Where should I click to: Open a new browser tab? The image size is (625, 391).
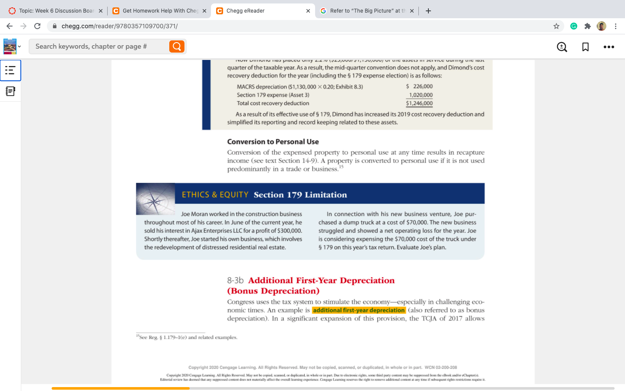pos(428,10)
